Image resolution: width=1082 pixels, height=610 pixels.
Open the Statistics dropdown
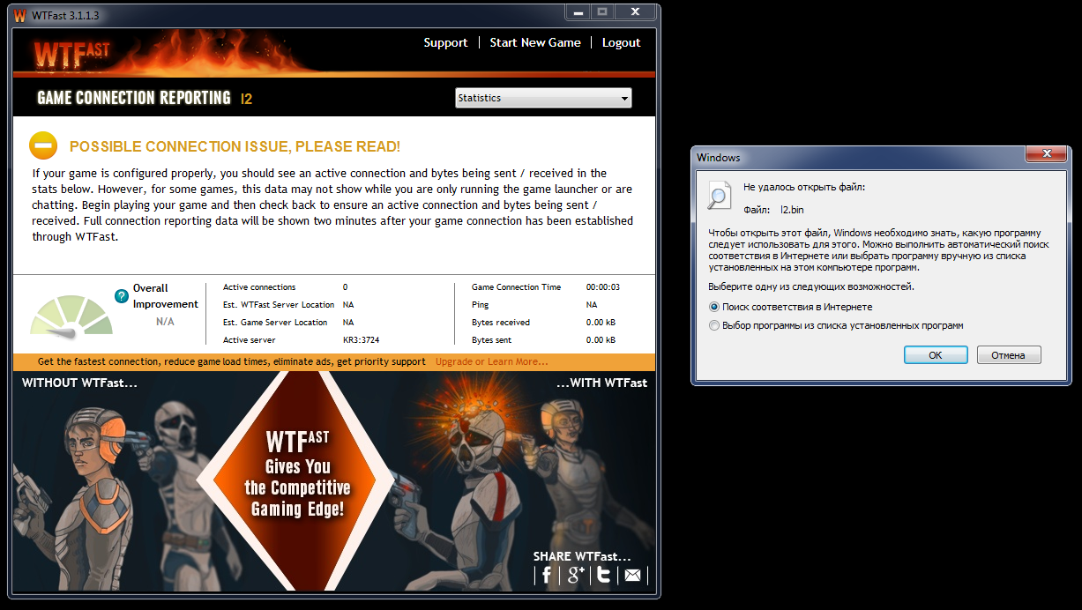(543, 98)
